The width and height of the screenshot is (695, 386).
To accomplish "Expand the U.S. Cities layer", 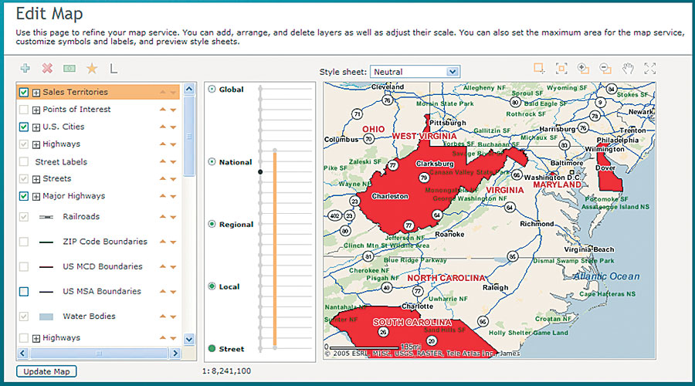I will pyautogui.click(x=36, y=127).
